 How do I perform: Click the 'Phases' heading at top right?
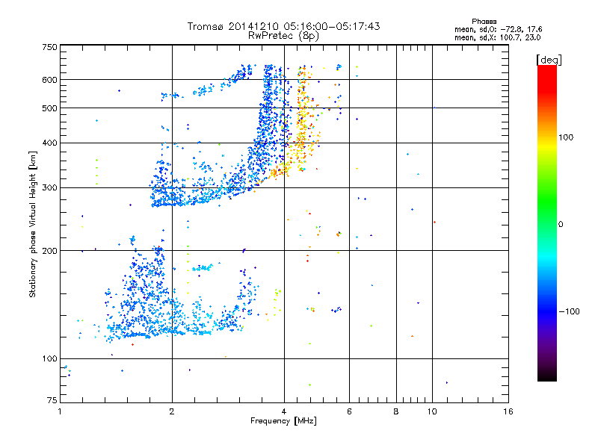(484, 22)
